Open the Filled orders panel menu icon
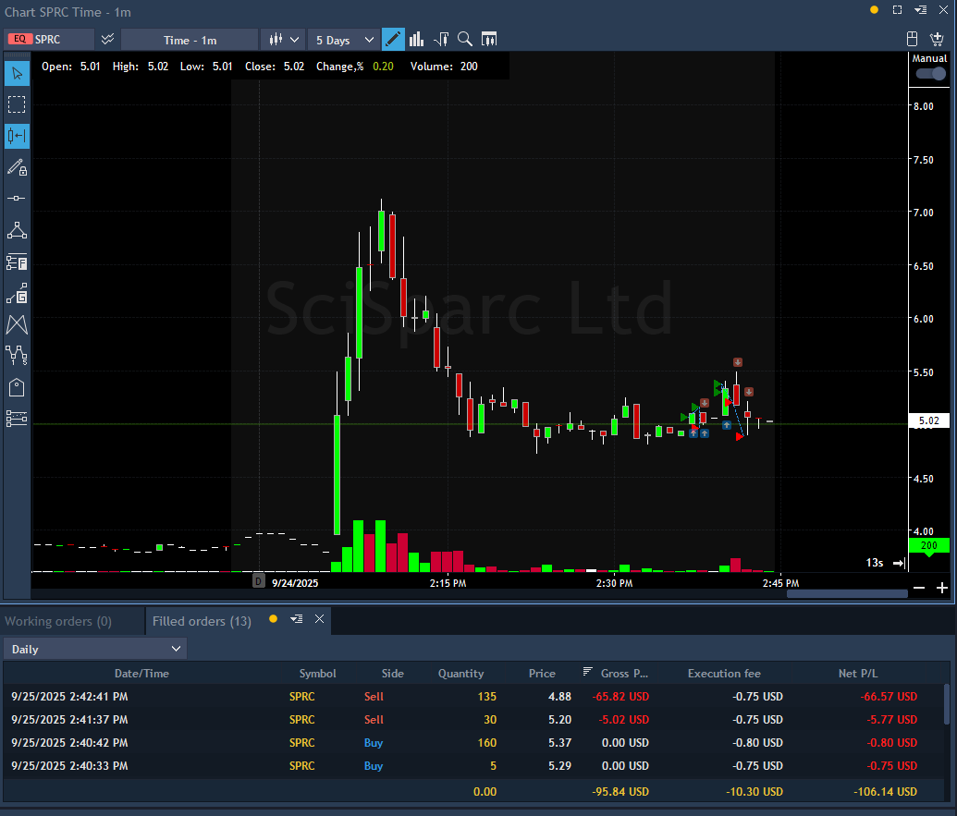 pos(297,619)
